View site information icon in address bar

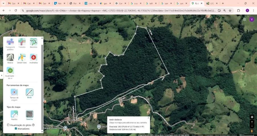[x=23, y=10]
